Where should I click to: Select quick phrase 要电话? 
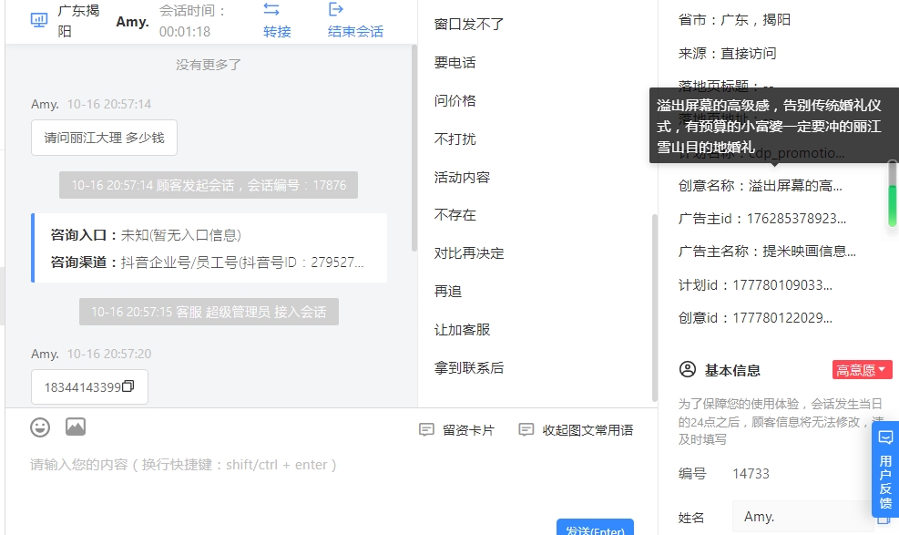coord(455,63)
